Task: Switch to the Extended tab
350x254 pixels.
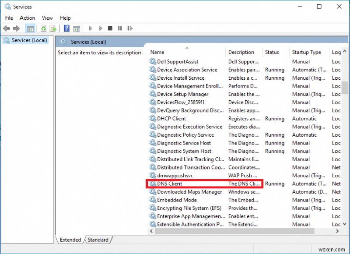Action: click(70, 240)
